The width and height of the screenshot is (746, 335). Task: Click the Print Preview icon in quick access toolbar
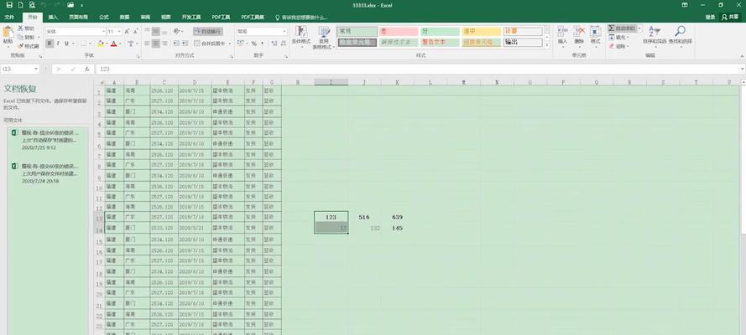[x=32, y=5]
